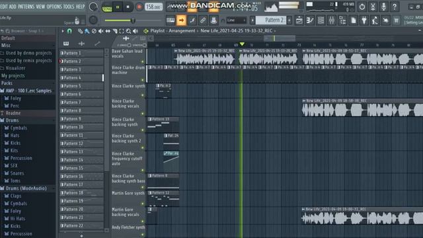The height and width of the screenshot is (238, 423).
Task: Open the project info page icon
Action: [x=353, y=20]
